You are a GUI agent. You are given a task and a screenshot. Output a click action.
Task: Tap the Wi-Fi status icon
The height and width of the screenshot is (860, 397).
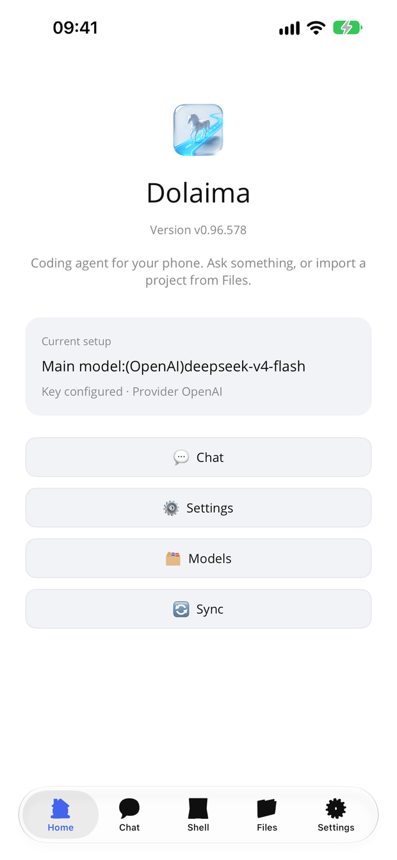point(316,28)
